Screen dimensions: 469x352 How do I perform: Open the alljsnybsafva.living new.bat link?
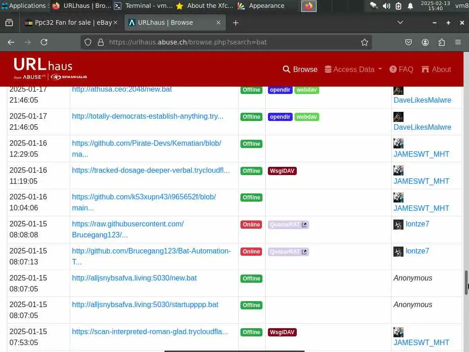click(x=134, y=278)
